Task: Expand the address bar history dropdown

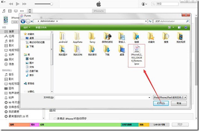Action: point(146,21)
